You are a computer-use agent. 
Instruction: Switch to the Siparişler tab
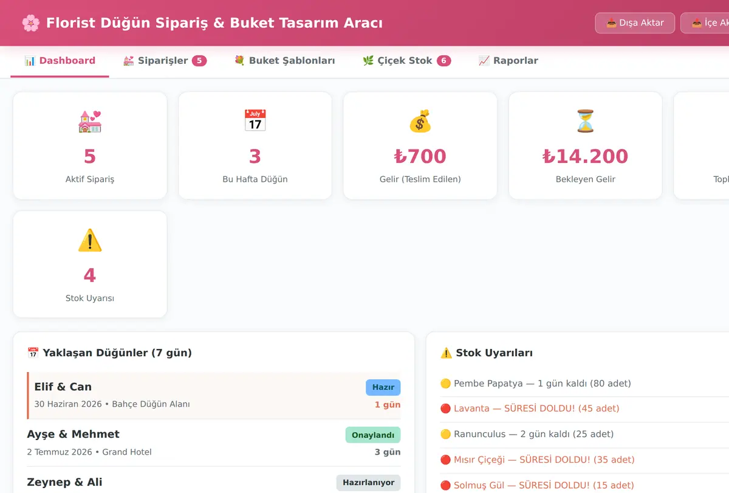(x=165, y=61)
